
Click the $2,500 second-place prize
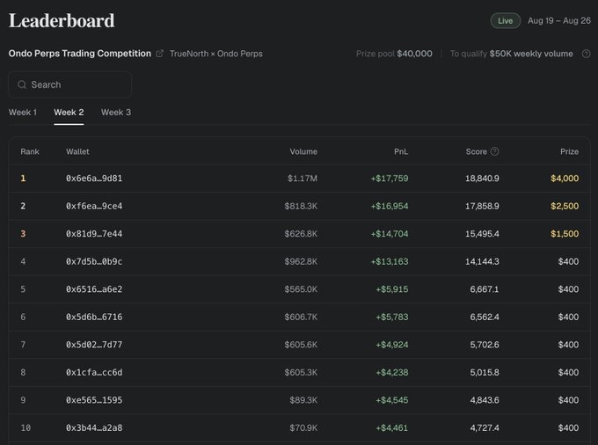(565, 206)
